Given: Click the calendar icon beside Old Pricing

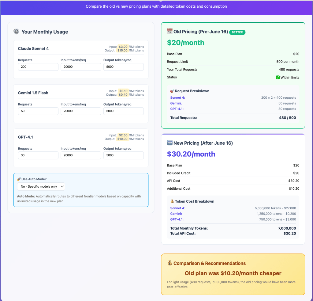Looking at the screenshot, I should point(170,32).
